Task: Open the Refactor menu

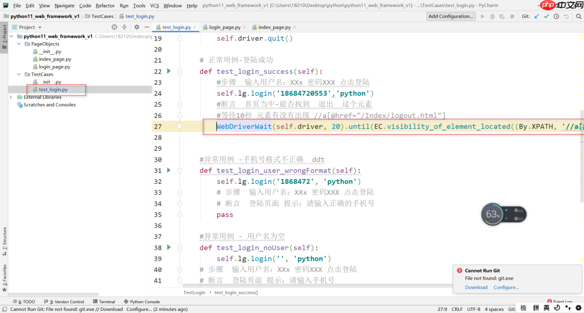Action: point(105,5)
